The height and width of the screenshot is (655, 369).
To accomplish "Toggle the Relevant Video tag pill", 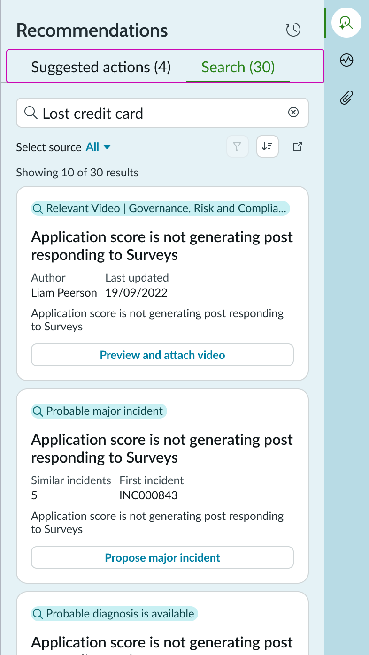I will point(160,208).
